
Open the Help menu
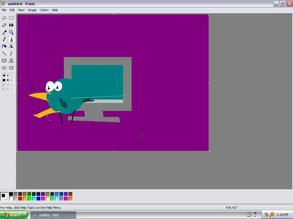(55, 10)
